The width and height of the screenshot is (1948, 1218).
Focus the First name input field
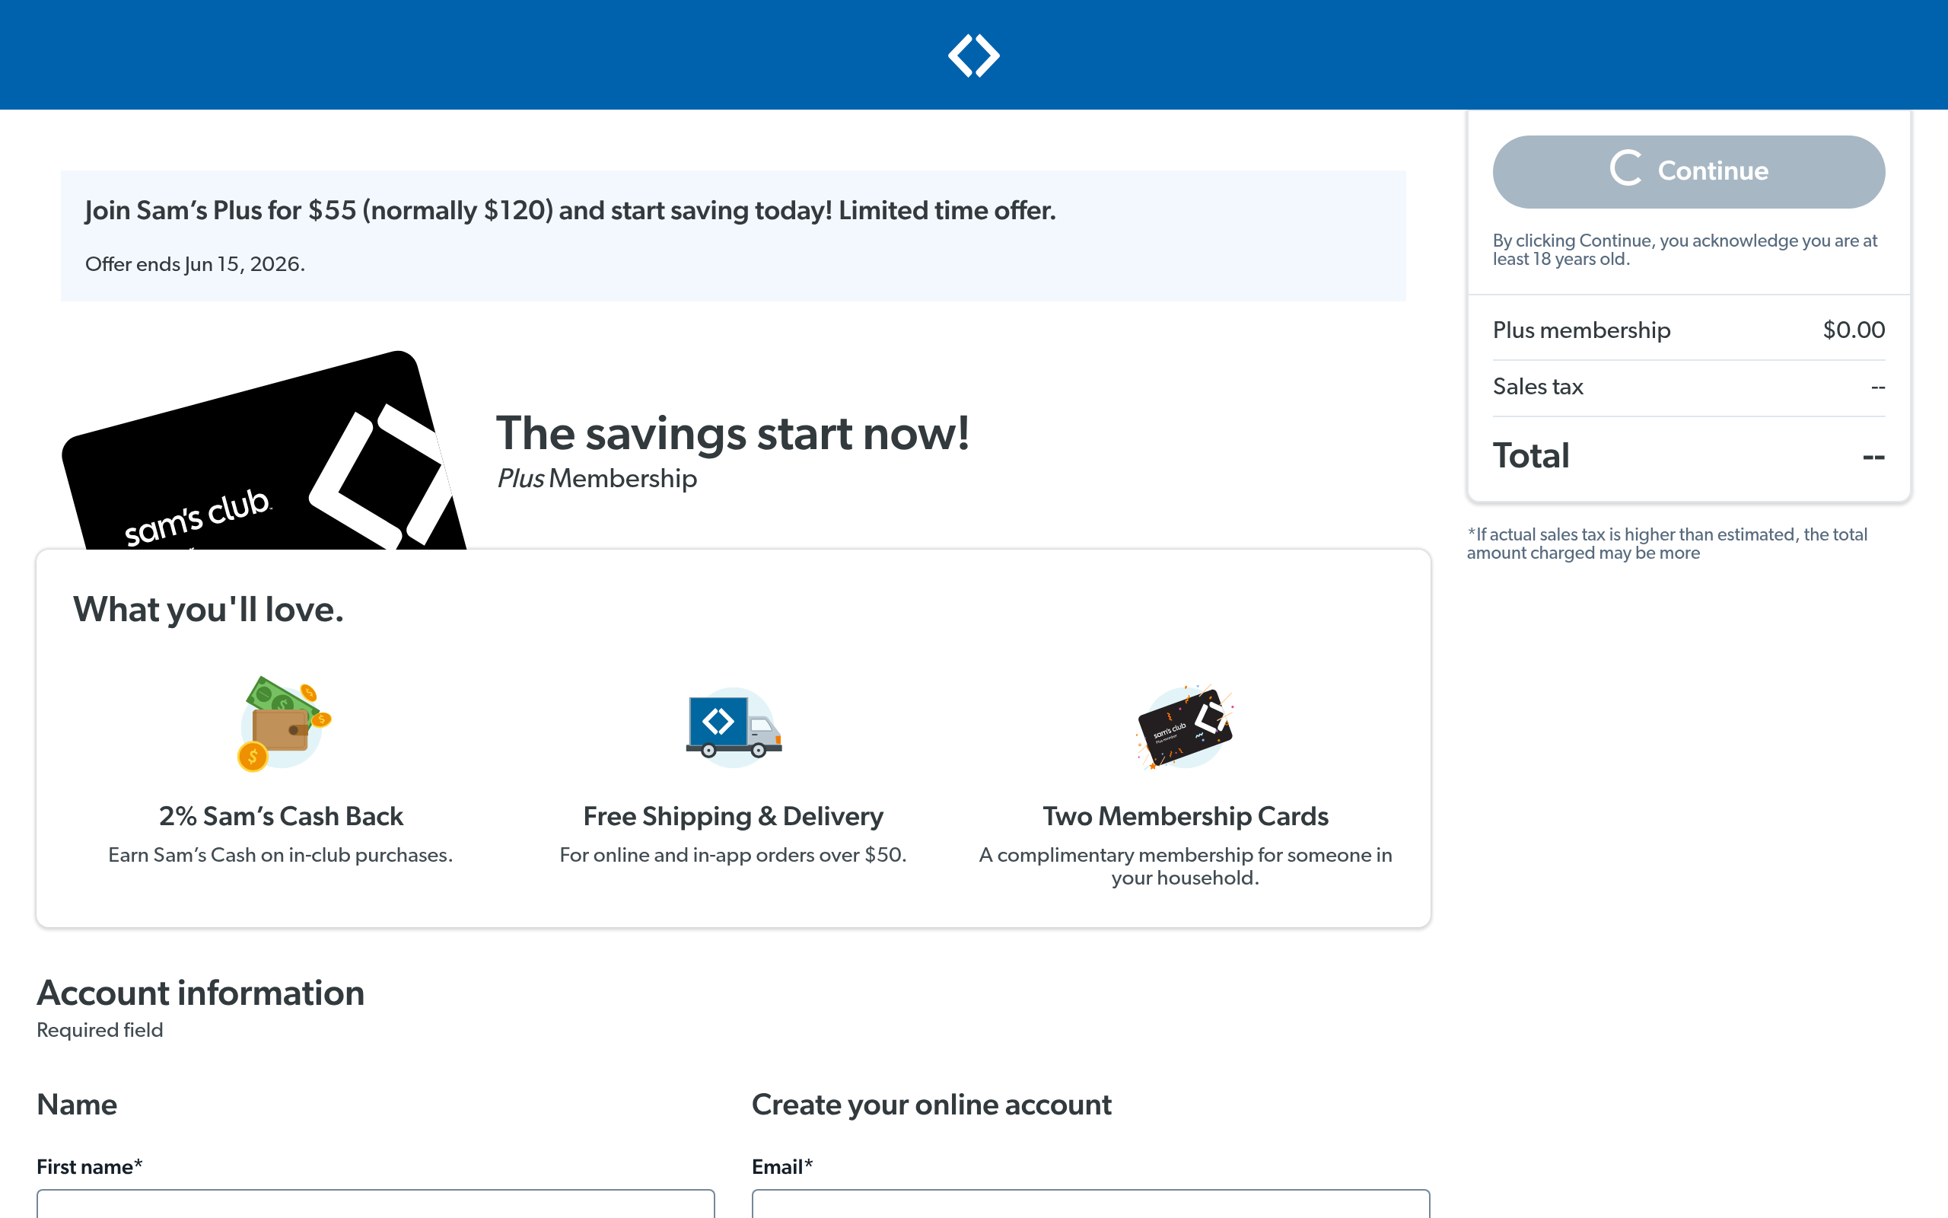[x=375, y=1204]
